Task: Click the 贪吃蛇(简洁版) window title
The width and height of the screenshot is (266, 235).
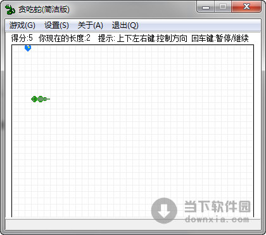Action: coord(44,10)
